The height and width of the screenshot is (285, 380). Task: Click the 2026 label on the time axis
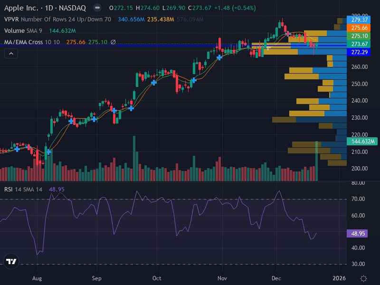click(x=339, y=278)
